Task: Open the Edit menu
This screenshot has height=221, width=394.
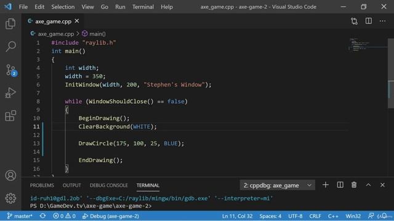Action: click(39, 7)
